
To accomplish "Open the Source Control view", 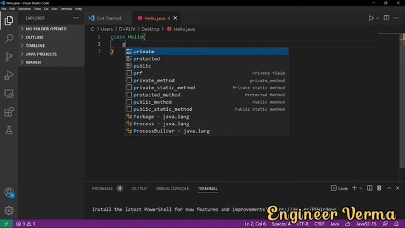I will (x=9, y=57).
